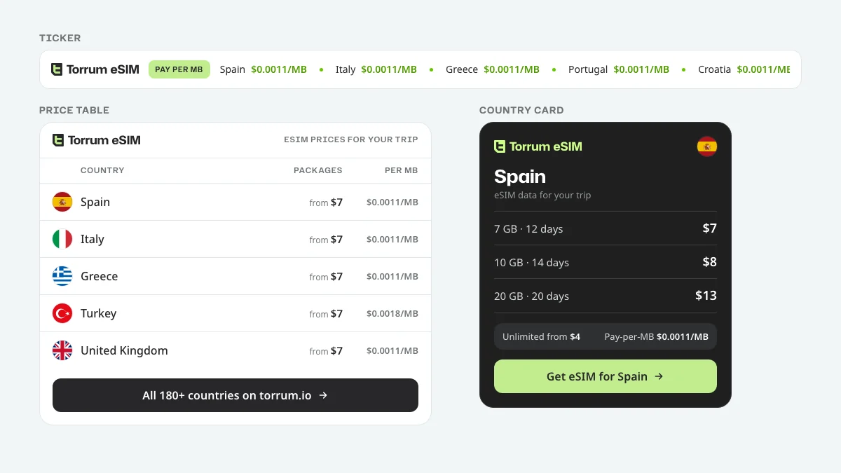Screen dimensions: 841x473
Task: Click the Torrum eSIM logo on the country card
Action: 538,146
